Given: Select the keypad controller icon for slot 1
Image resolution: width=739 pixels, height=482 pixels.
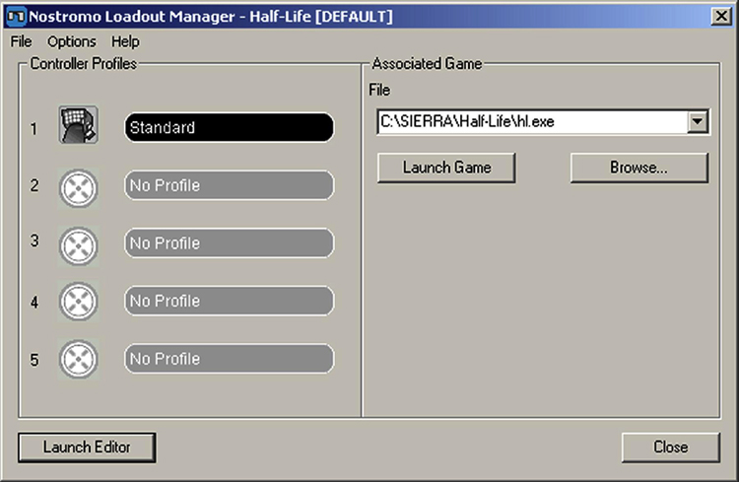Looking at the screenshot, I should pos(75,127).
